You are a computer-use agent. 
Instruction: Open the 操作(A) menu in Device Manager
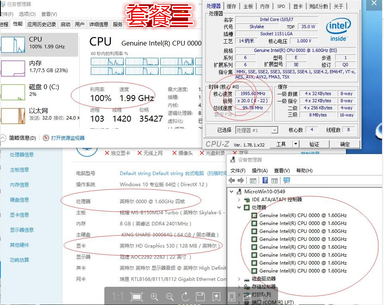[259, 170]
